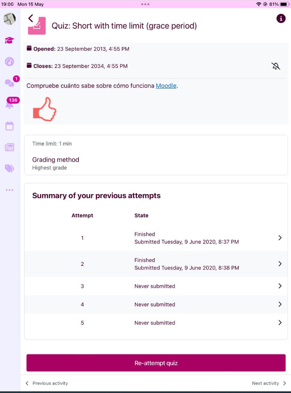Open My courses graduation cap icon
This screenshot has height=393, width=291.
coord(9,40)
